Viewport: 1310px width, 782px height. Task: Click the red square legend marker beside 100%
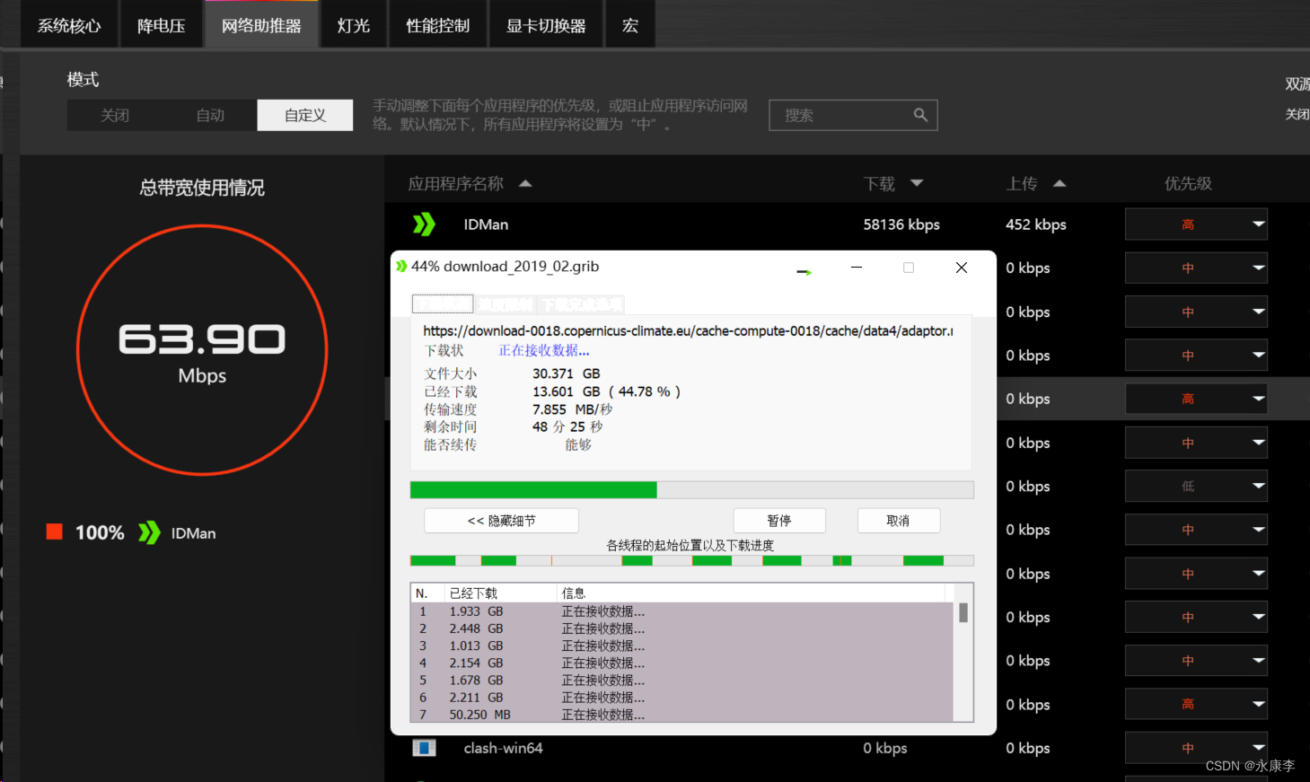click(55, 532)
